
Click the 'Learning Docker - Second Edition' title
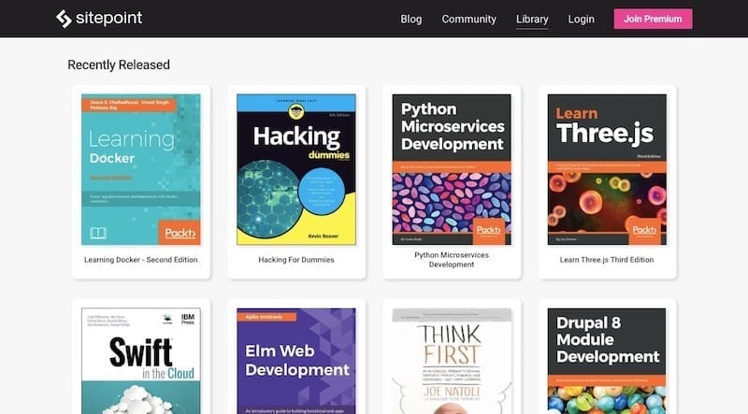click(x=141, y=260)
